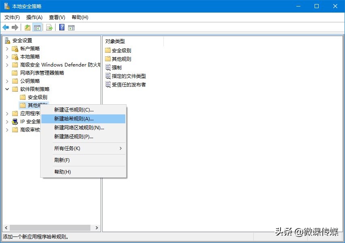Image resolution: width=345 pixels, height=243 pixels.
Task: Toggle the show/hide action pane icon
Action: pyautogui.click(x=71, y=28)
